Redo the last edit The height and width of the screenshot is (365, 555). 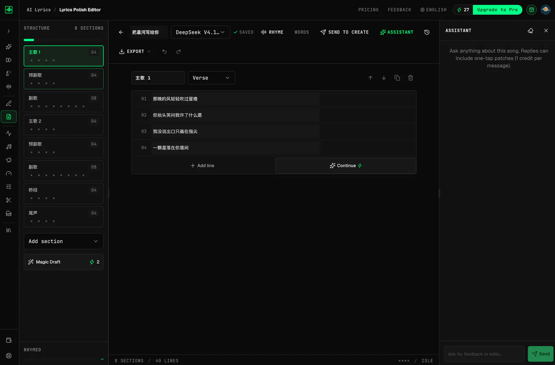pos(178,52)
